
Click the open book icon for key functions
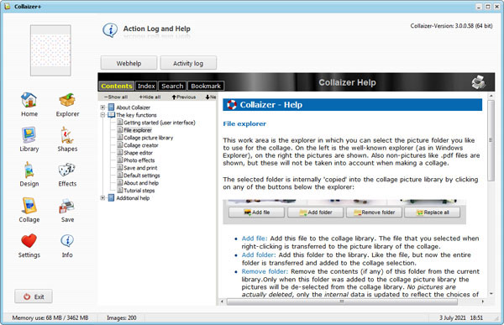click(x=111, y=115)
